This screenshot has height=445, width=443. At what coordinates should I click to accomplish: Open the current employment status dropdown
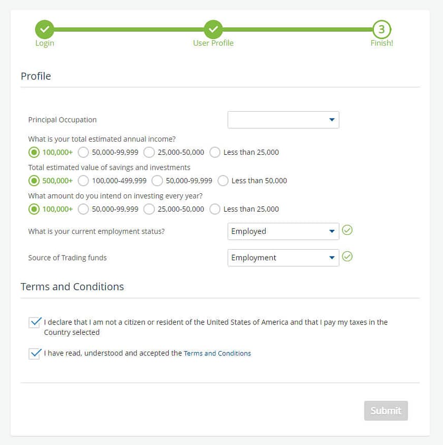coord(283,231)
